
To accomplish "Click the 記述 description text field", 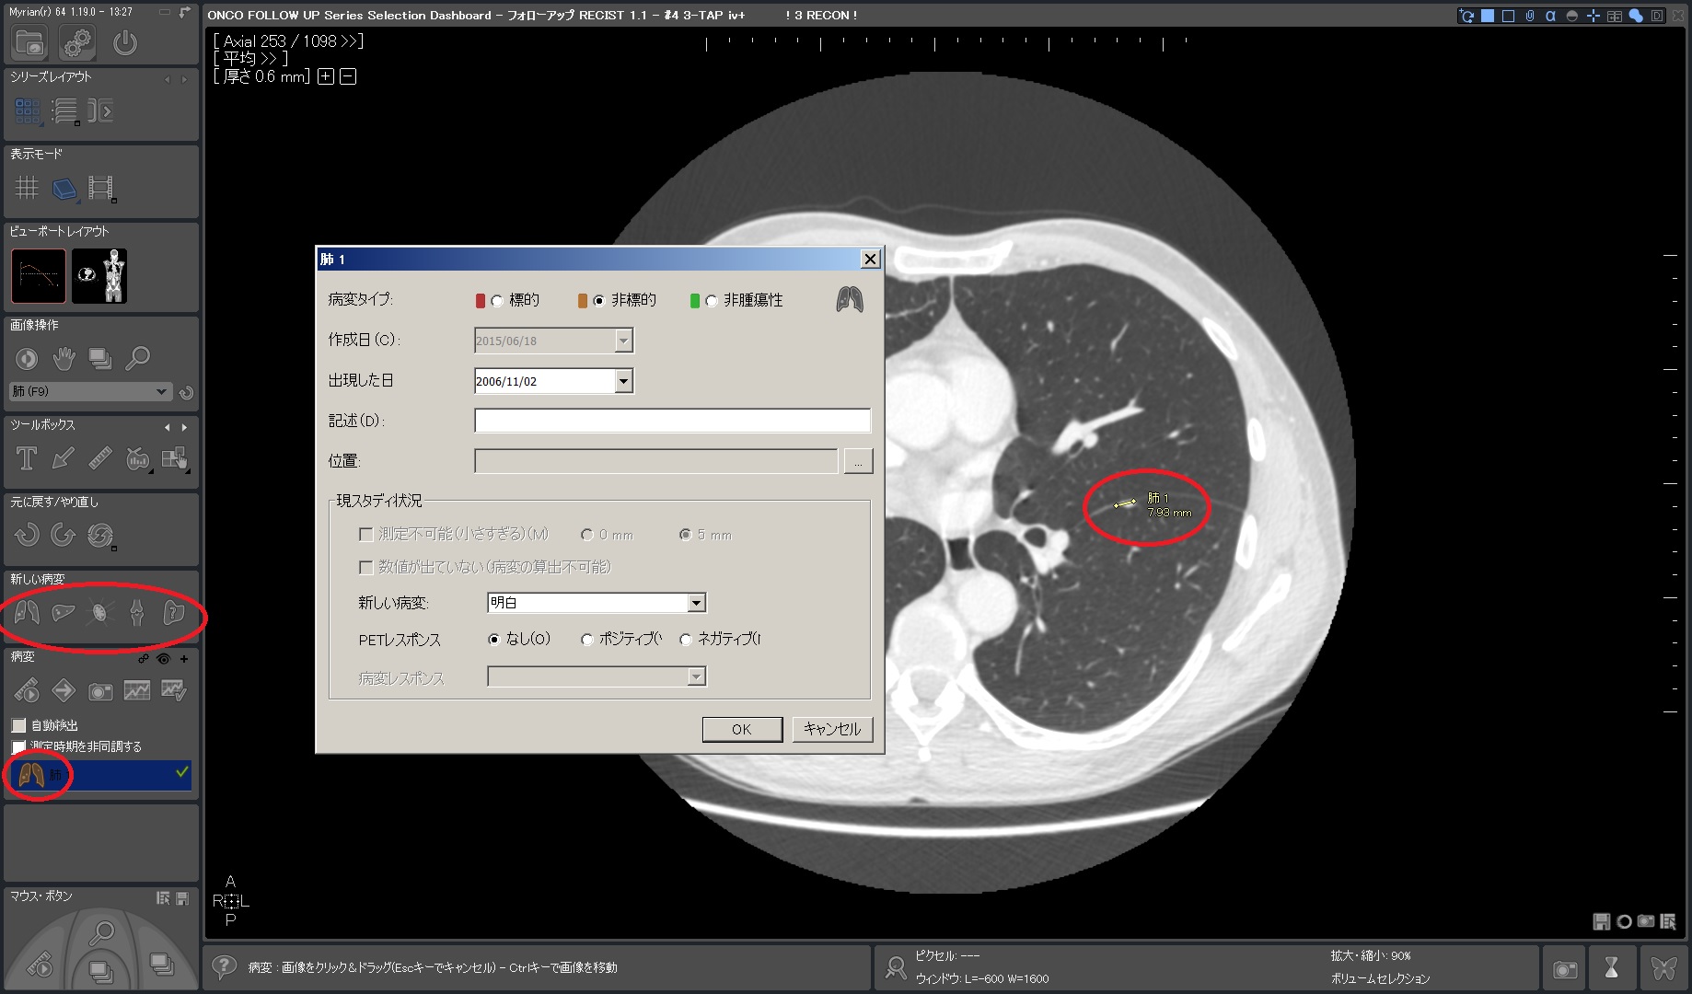I will (x=672, y=421).
